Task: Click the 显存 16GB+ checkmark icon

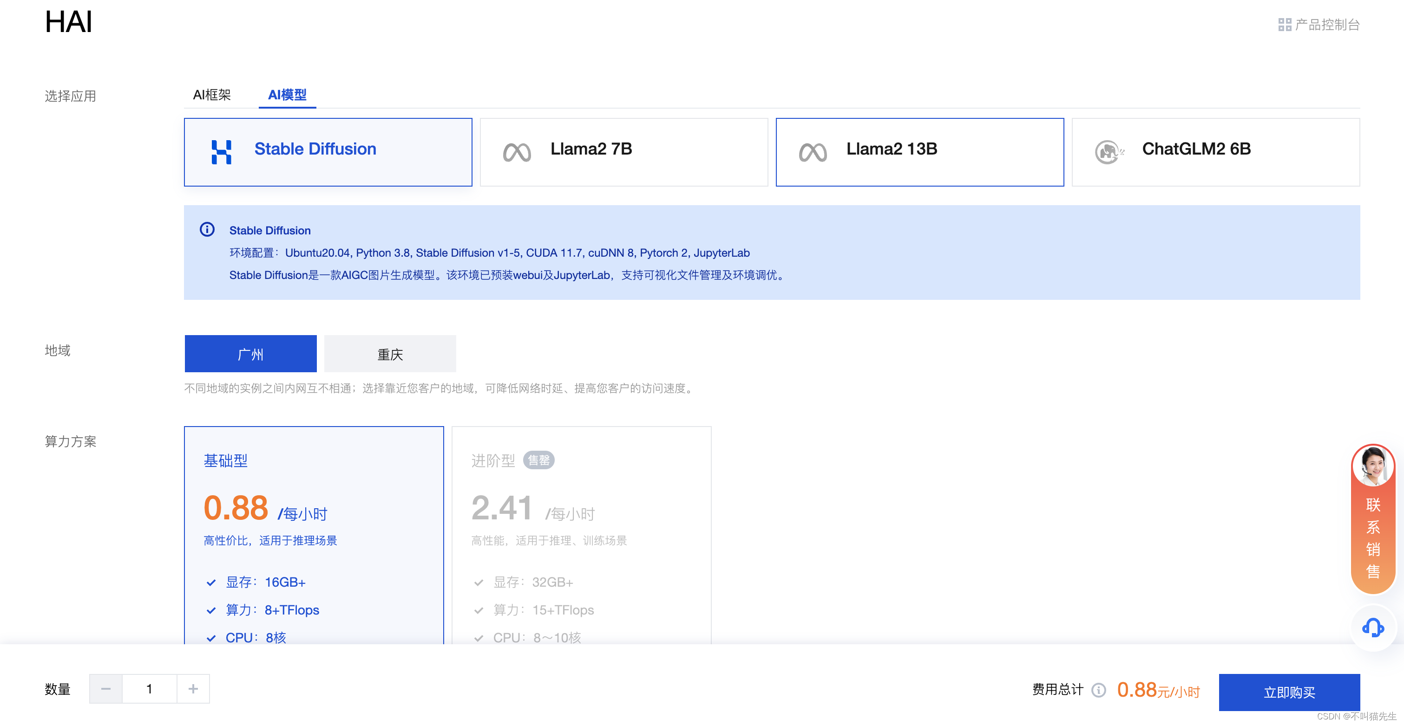Action: (211, 583)
